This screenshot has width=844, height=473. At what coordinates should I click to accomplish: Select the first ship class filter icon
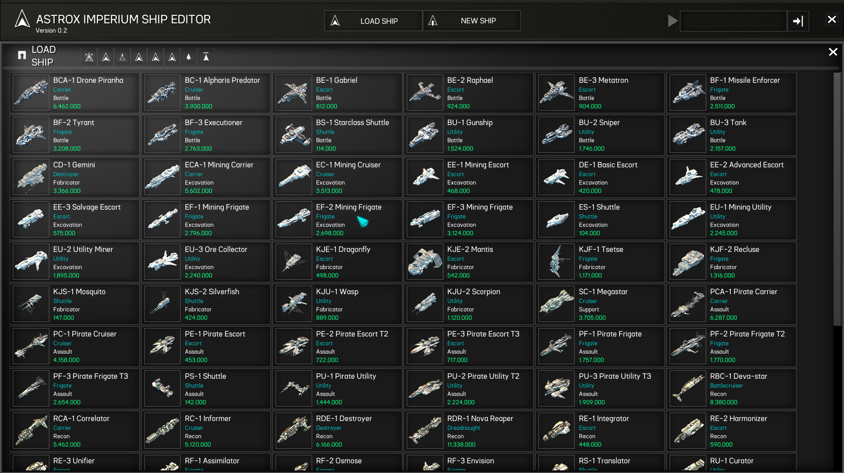click(x=89, y=56)
